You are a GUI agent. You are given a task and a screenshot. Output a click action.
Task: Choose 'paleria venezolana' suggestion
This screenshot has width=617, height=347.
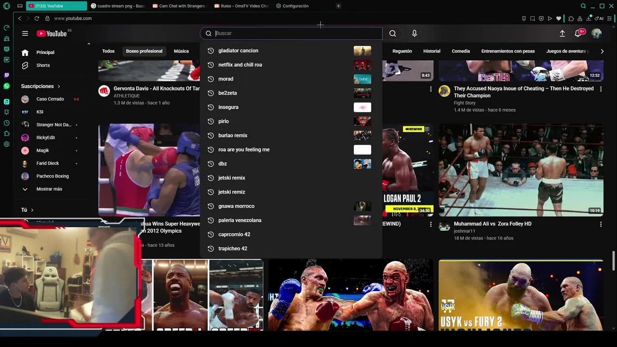[291, 220]
